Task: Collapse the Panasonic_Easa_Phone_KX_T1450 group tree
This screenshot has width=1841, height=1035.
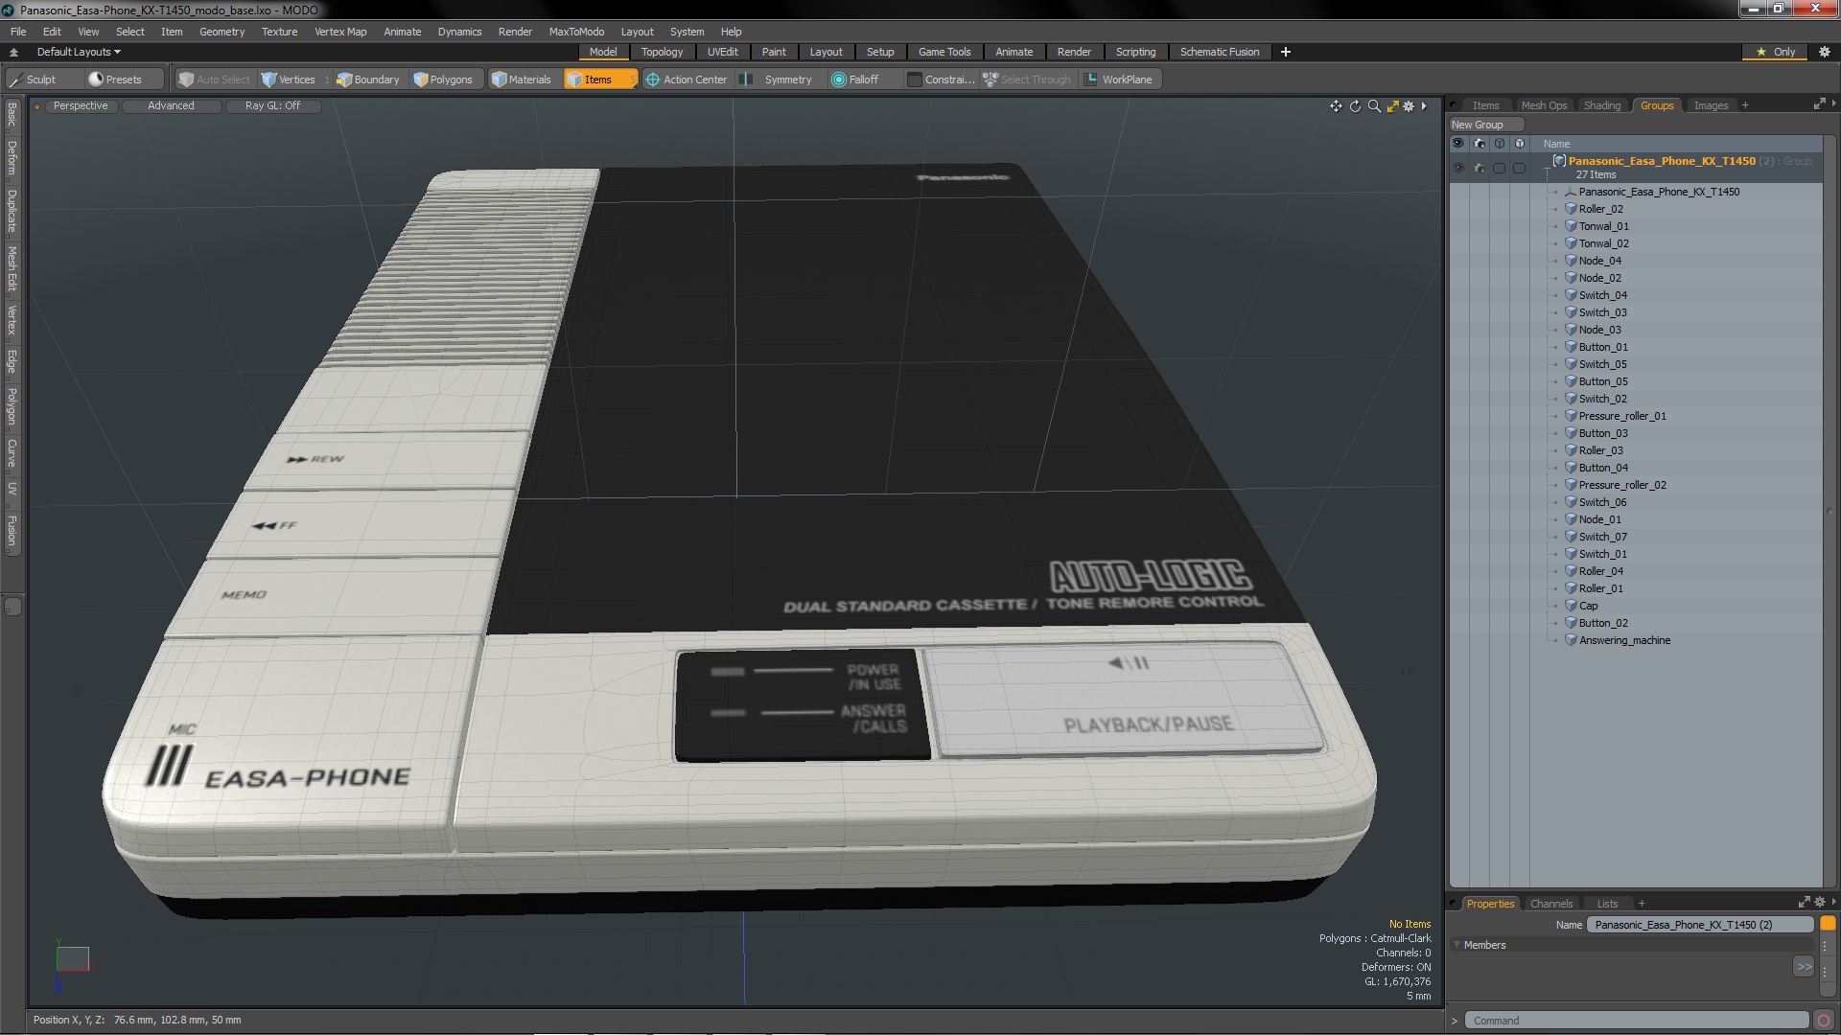Action: click(1547, 168)
